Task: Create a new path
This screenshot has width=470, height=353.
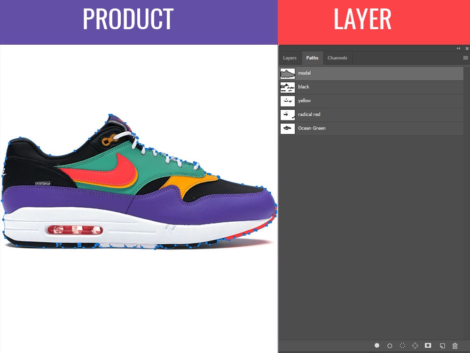Action: click(442, 346)
